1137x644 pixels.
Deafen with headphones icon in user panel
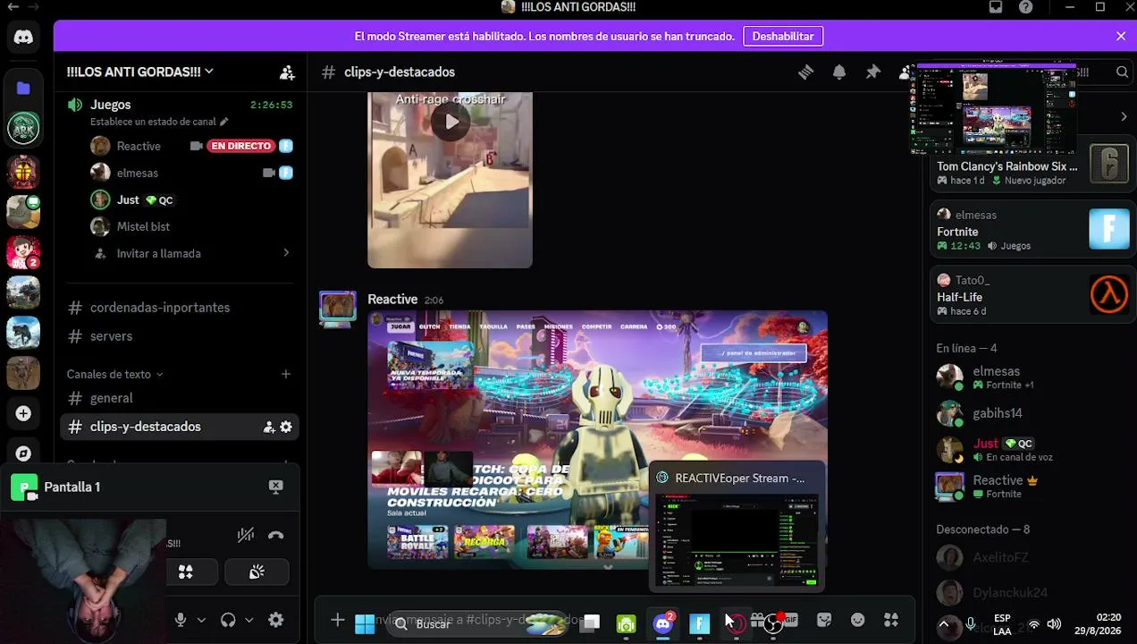228,620
